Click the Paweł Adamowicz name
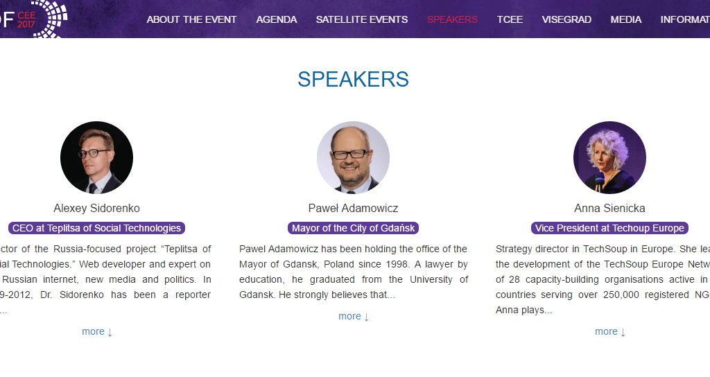 pyautogui.click(x=353, y=208)
